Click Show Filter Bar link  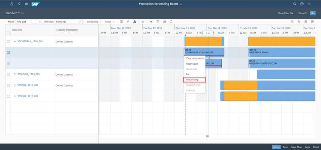(286, 13)
